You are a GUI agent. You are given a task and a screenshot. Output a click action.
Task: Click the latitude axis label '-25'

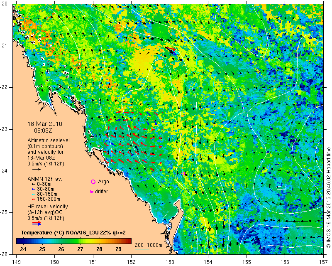4,212
